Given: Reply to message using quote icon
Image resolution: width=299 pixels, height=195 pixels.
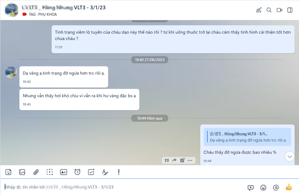Looking at the screenshot, I should (167, 160).
